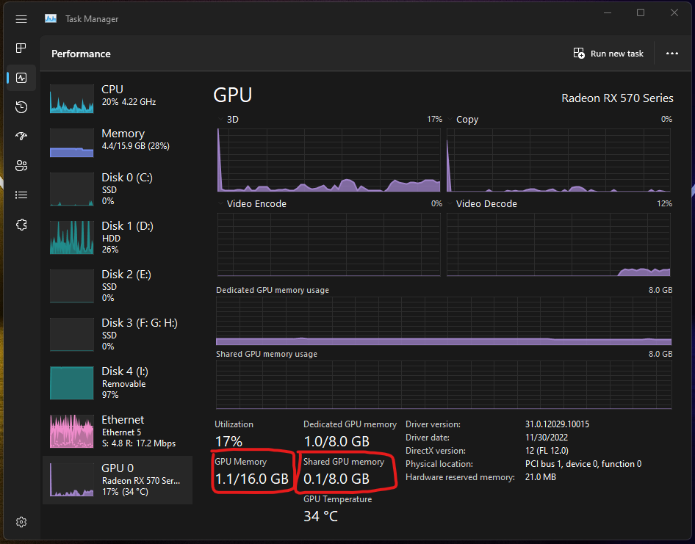Image resolution: width=695 pixels, height=544 pixels.
Task: Click Run new task
Action: [608, 53]
